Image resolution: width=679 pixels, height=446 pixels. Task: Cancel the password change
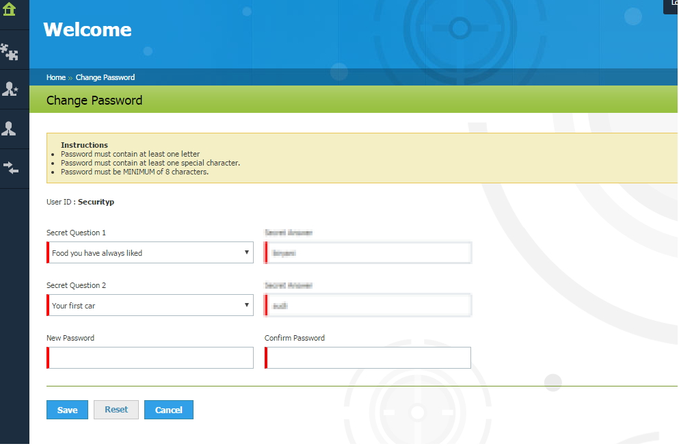(x=168, y=410)
